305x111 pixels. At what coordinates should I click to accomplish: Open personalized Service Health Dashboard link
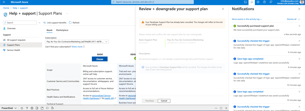coord(97,97)
